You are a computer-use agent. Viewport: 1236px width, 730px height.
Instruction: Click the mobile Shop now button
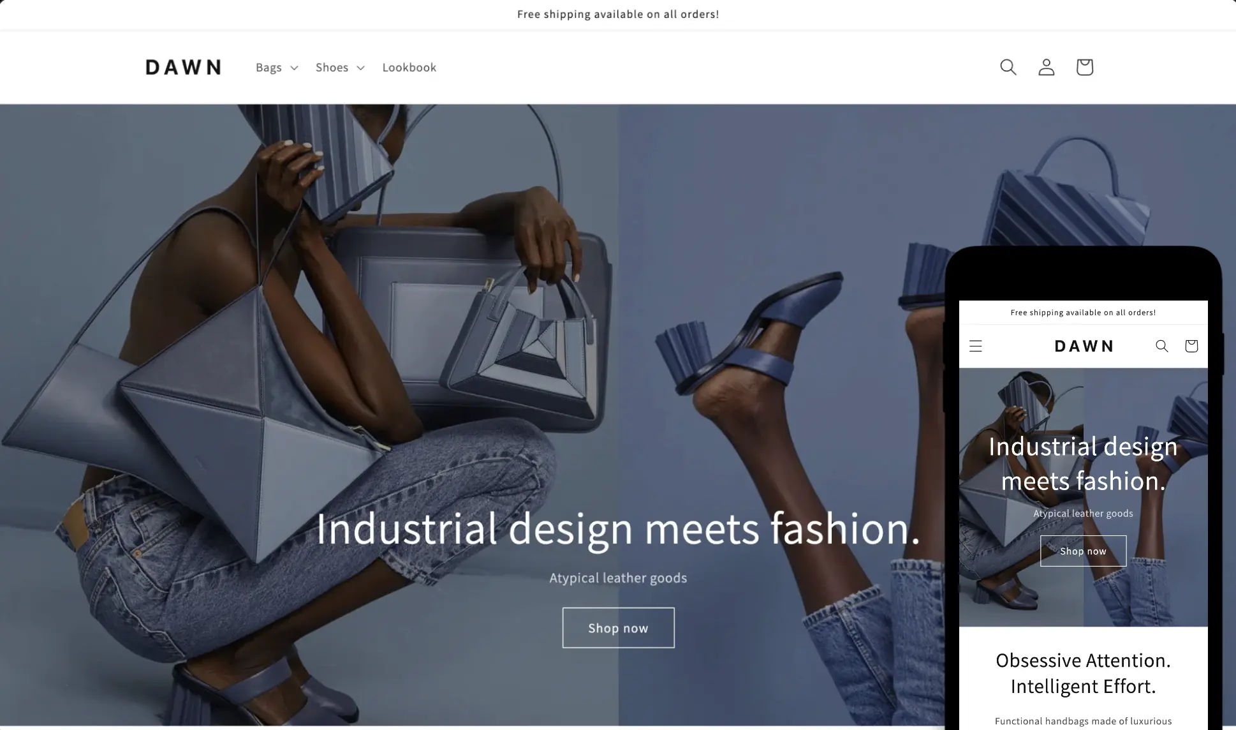point(1083,550)
